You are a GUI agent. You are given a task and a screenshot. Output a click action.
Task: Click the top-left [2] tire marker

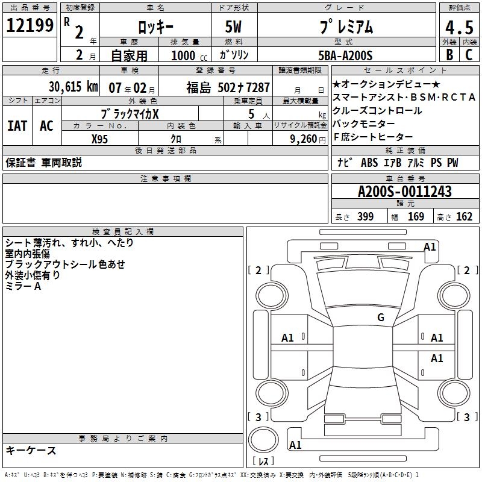coord(258,271)
